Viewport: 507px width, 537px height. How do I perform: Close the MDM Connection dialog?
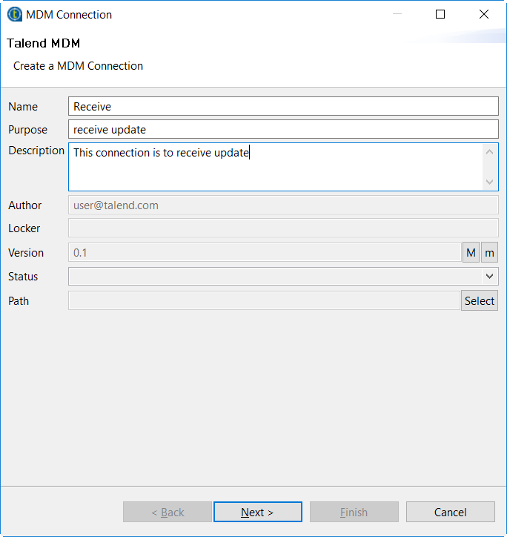(x=484, y=14)
